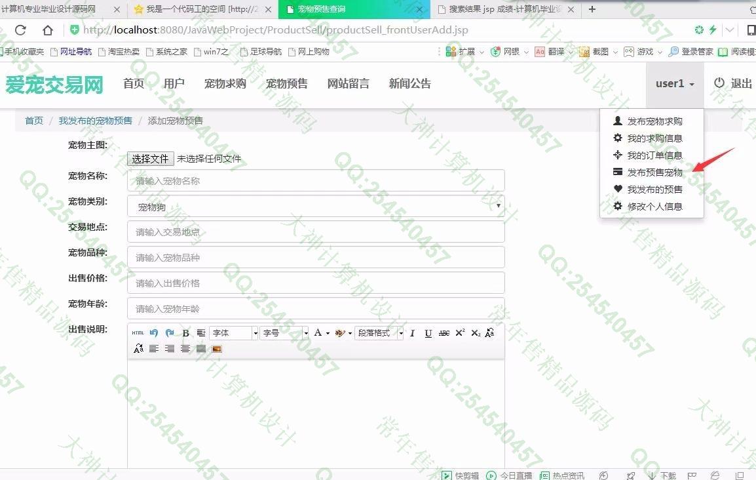Click the indent icon next to Bold
The width and height of the screenshot is (756, 480).
click(201, 333)
